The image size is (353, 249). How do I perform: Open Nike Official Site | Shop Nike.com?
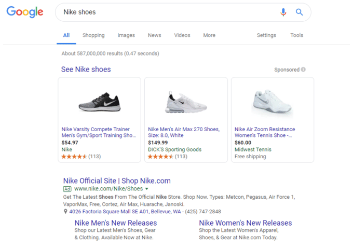click(x=117, y=181)
